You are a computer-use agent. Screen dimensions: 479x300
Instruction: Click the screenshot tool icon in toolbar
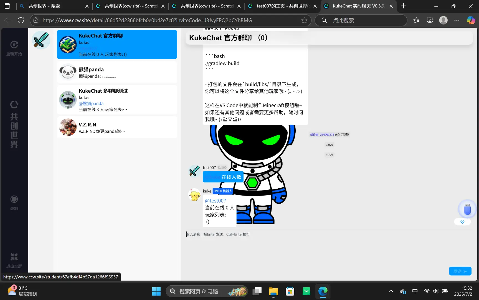[x=430, y=20]
